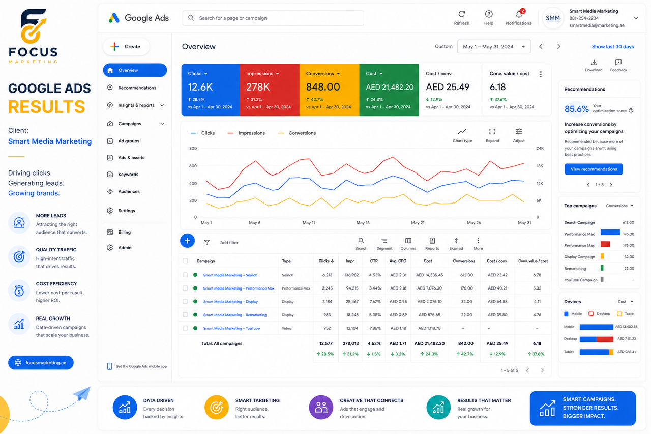The height and width of the screenshot is (434, 651).
Task: Open the Impressions scorecard dropdown
Action: (x=277, y=74)
